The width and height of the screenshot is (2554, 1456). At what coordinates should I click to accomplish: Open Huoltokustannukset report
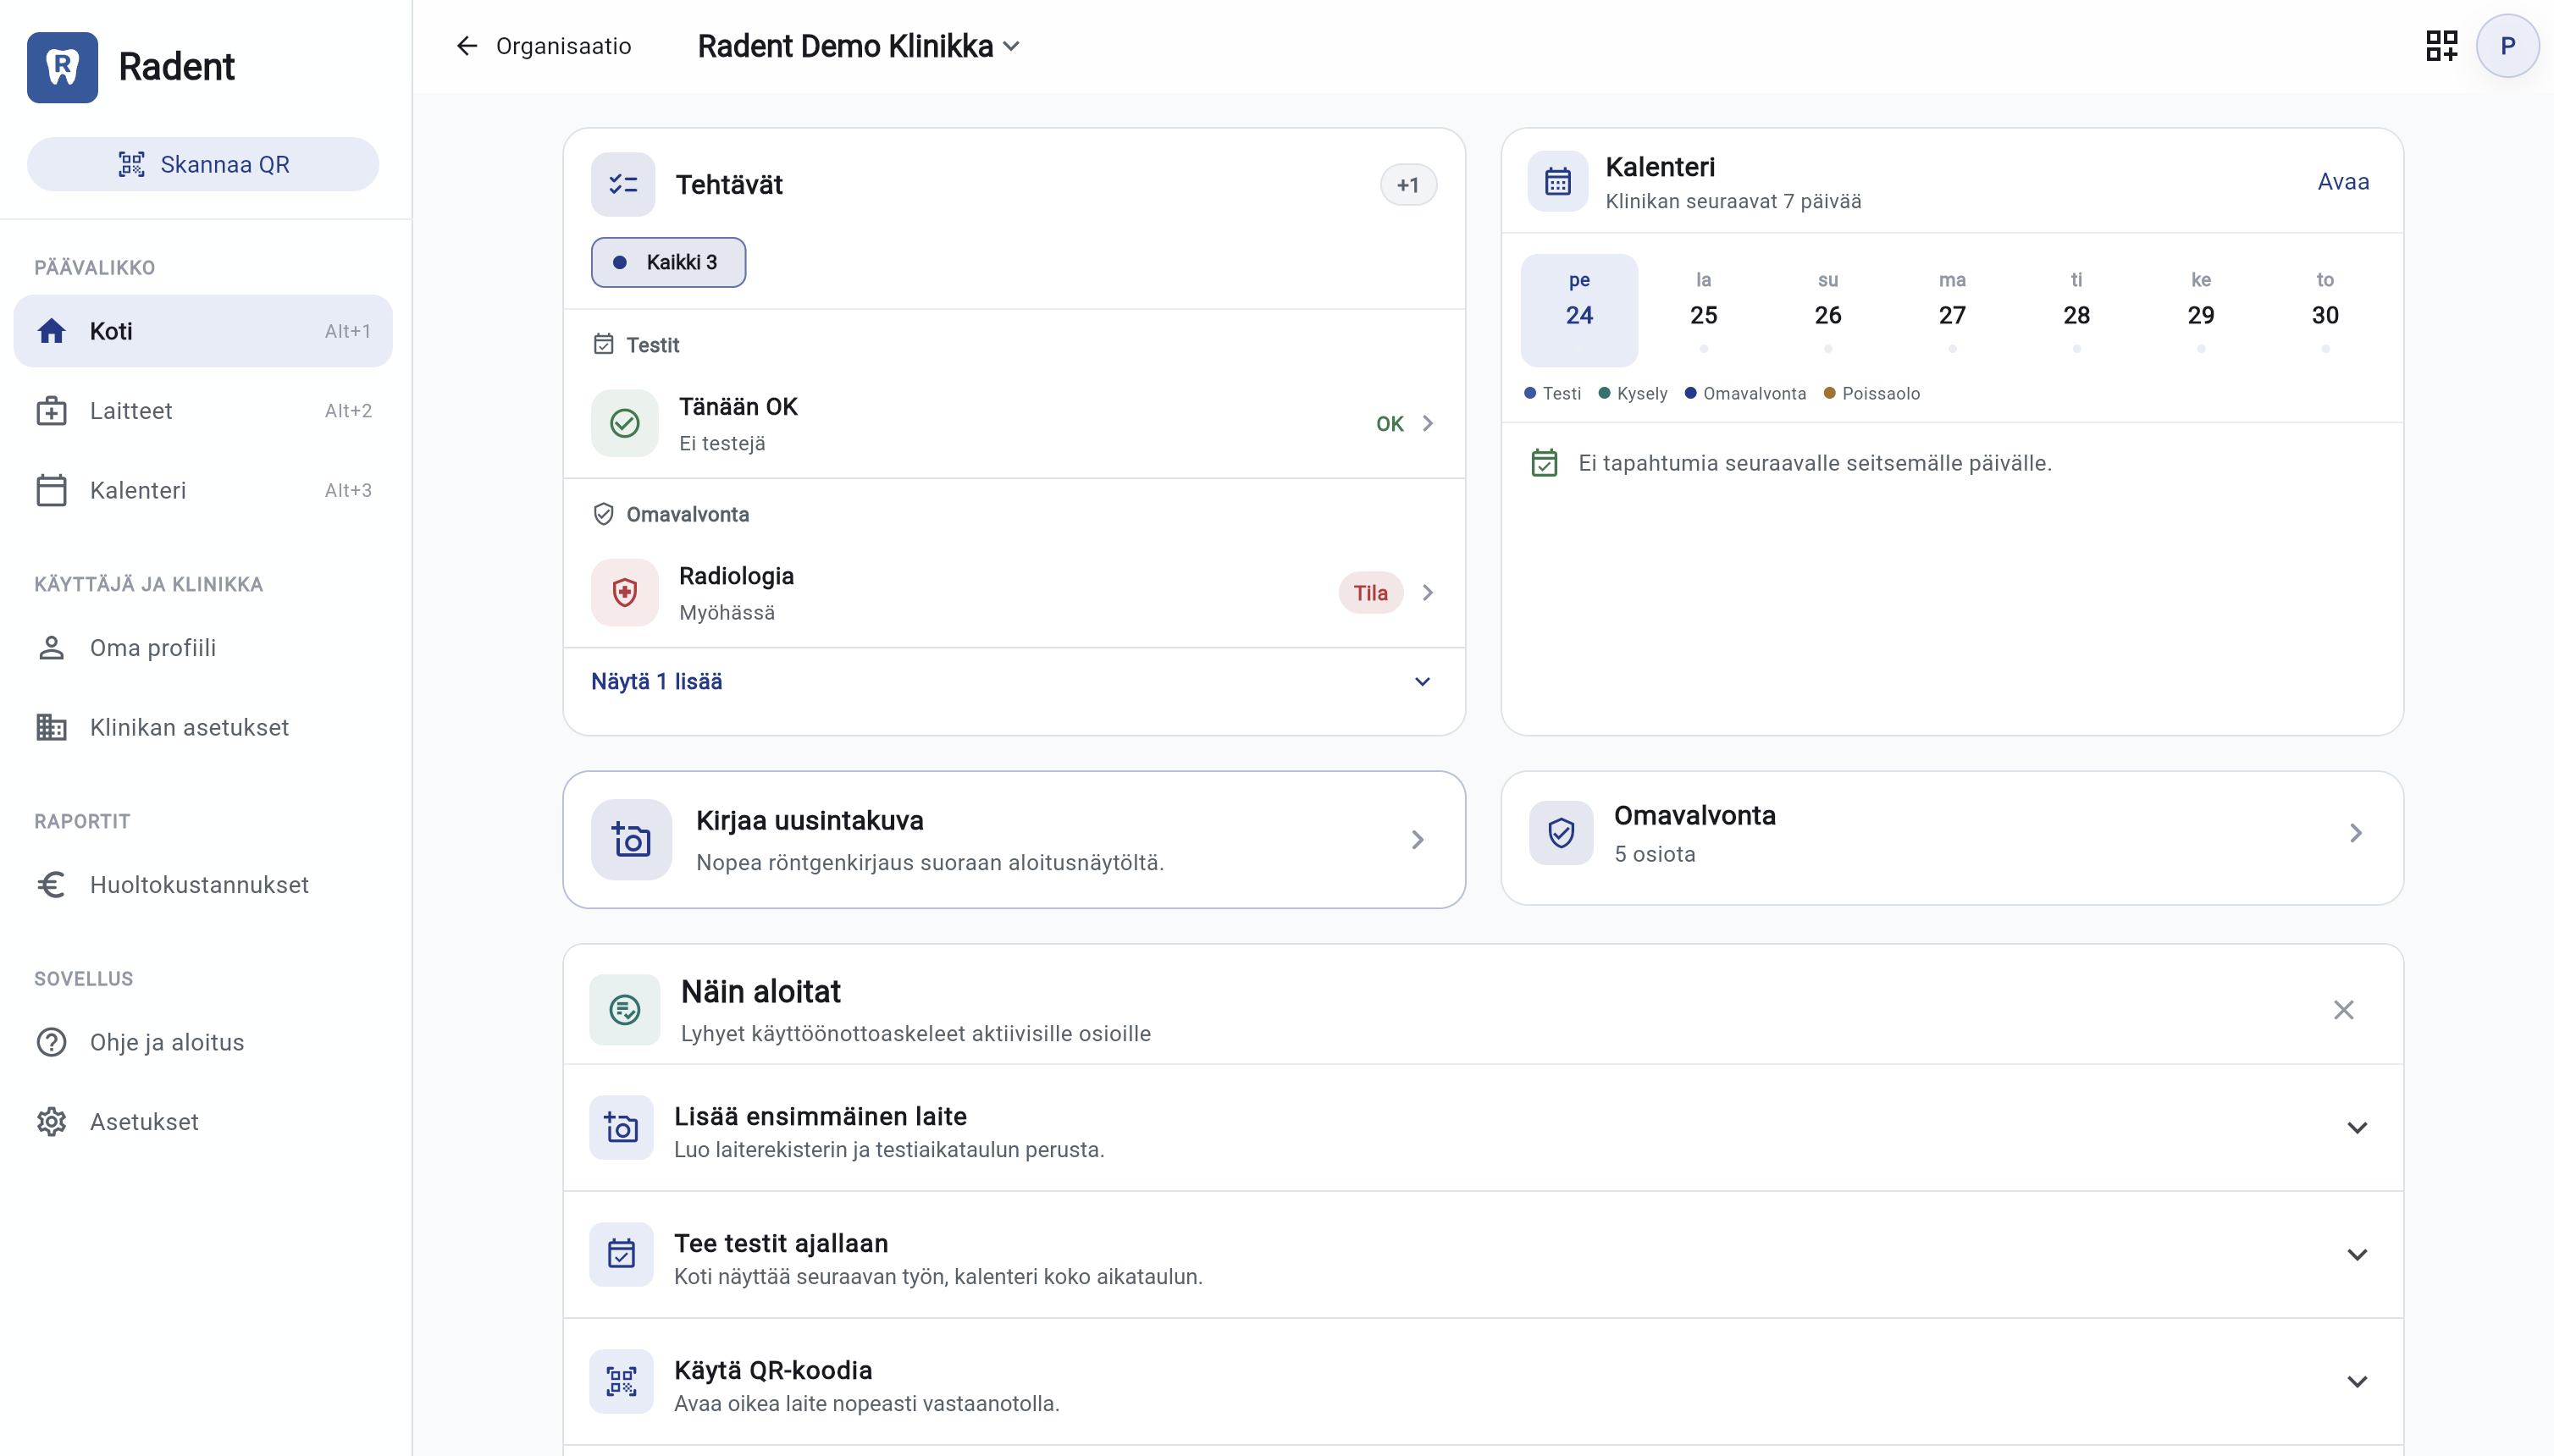pyautogui.click(x=203, y=885)
